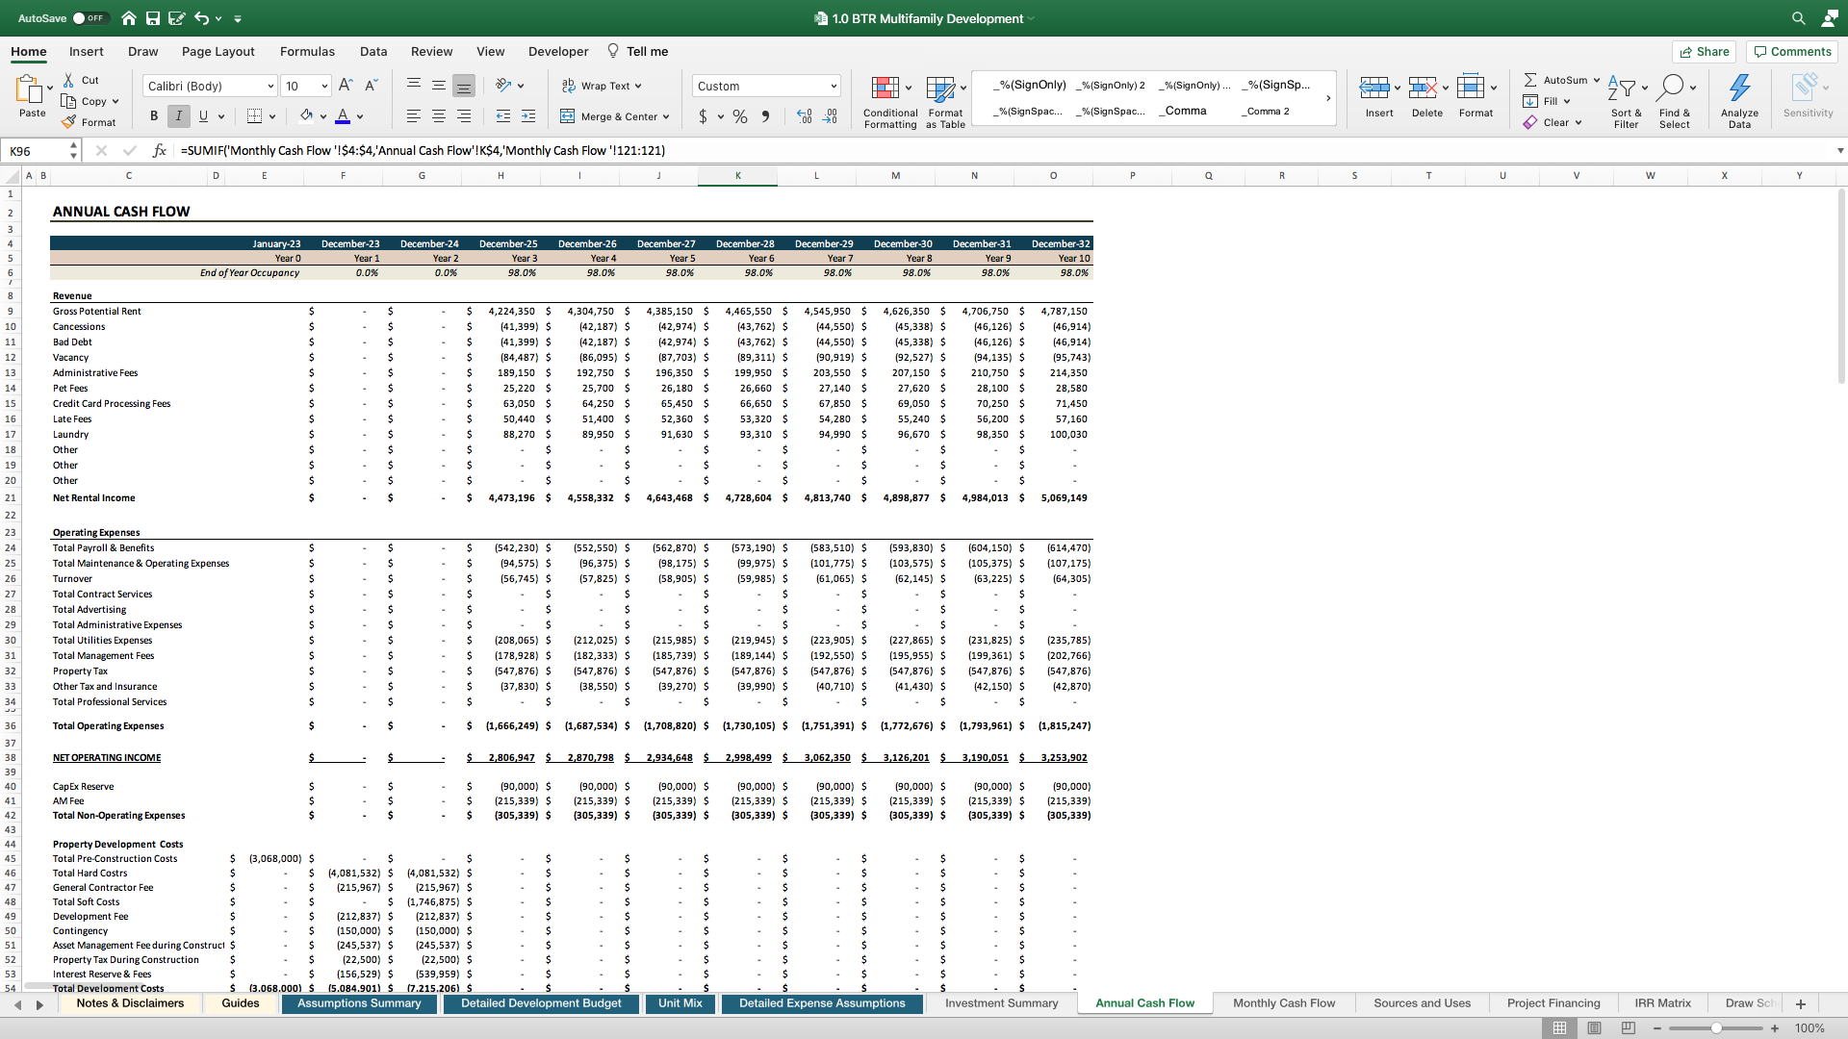This screenshot has width=1848, height=1039.
Task: Toggle Middle Align for cell
Action: [439, 86]
